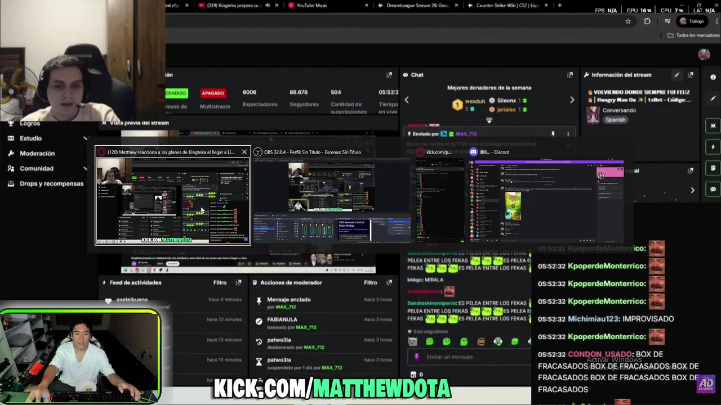
Task: Click the chat bubble icon in right rail
Action: point(713,190)
